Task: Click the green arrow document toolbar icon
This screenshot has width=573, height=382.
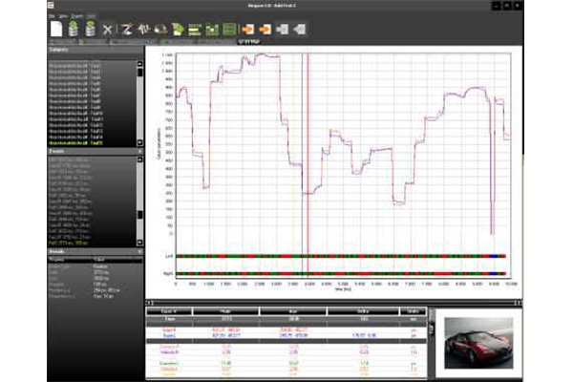Action: tap(178, 30)
